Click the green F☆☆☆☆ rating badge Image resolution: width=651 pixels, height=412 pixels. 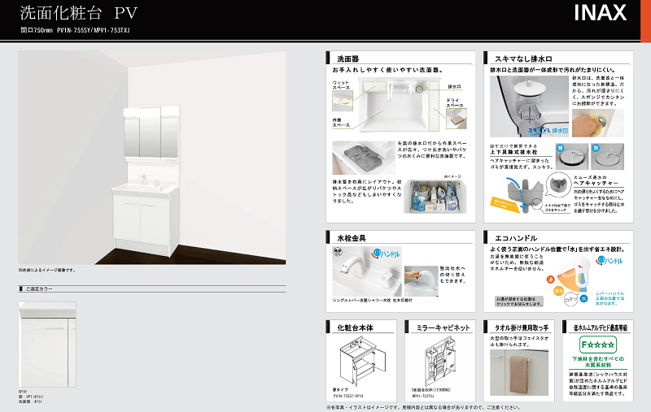[x=598, y=345]
